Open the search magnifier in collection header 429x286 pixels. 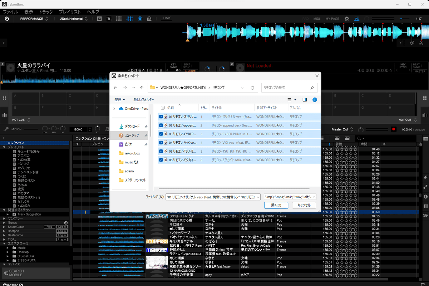pyautogui.click(x=359, y=138)
